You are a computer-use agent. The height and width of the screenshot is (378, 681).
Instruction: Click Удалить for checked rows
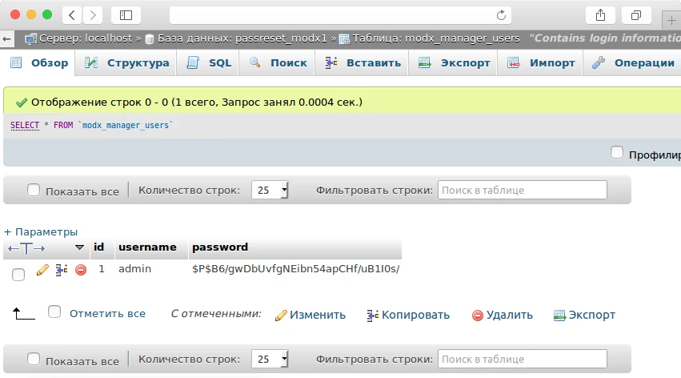[502, 315]
